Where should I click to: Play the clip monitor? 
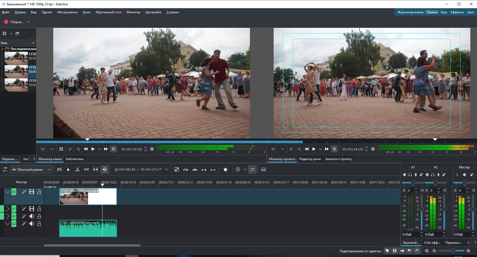tap(93, 149)
